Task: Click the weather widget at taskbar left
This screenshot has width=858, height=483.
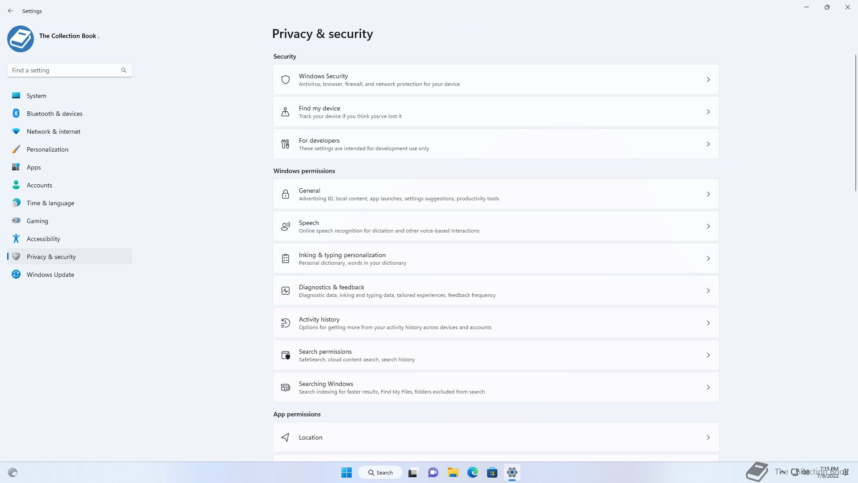Action: point(13,472)
